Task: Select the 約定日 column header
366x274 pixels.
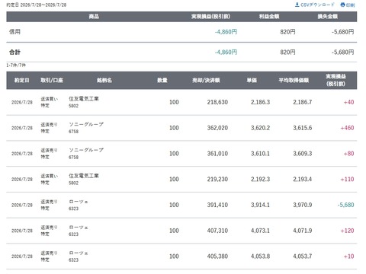Action: tap(22, 80)
